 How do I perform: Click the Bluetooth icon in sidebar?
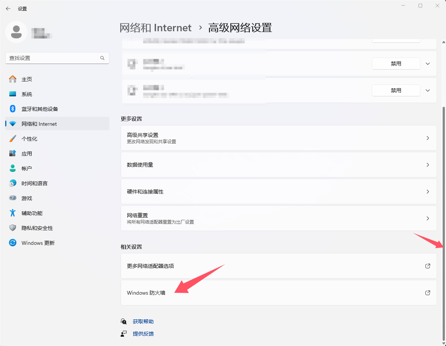[13, 109]
